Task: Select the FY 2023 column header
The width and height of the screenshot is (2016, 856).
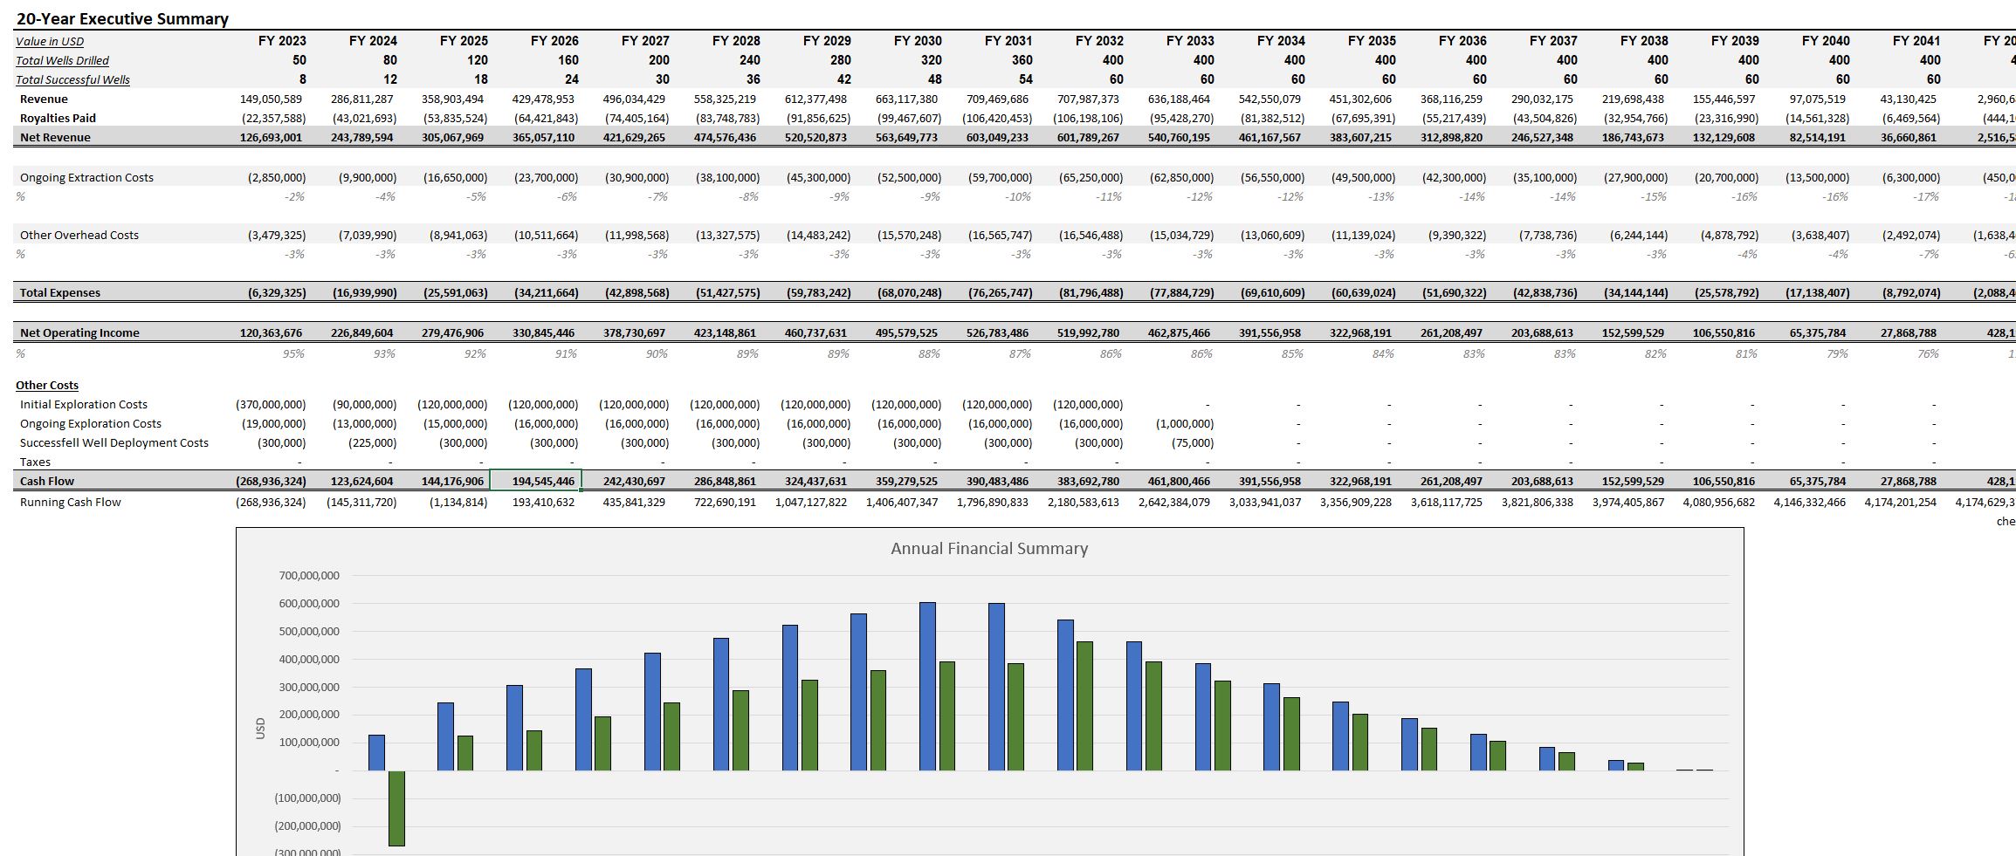Action: pos(281,40)
